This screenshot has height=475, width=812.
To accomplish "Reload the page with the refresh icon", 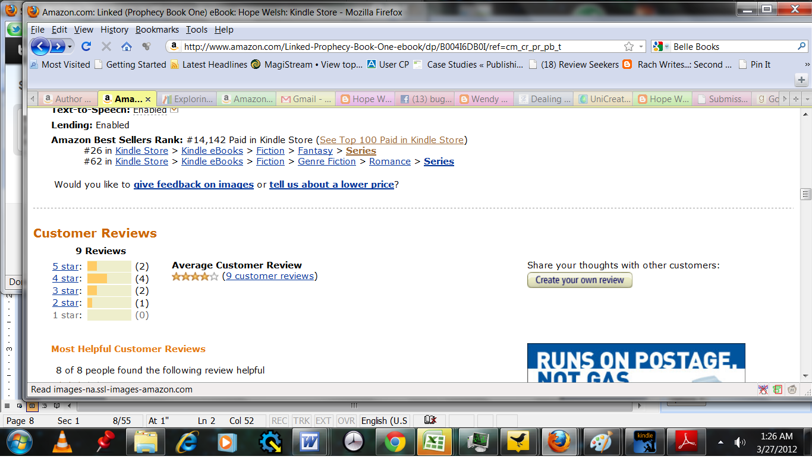I will [x=86, y=46].
